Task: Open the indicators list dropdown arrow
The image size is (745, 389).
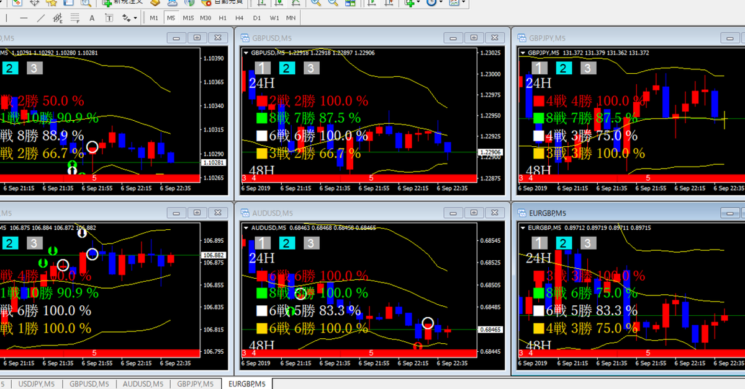Action: 418,2
